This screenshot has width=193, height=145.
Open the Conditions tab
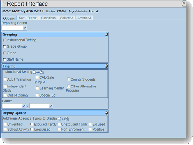click(x=48, y=18)
